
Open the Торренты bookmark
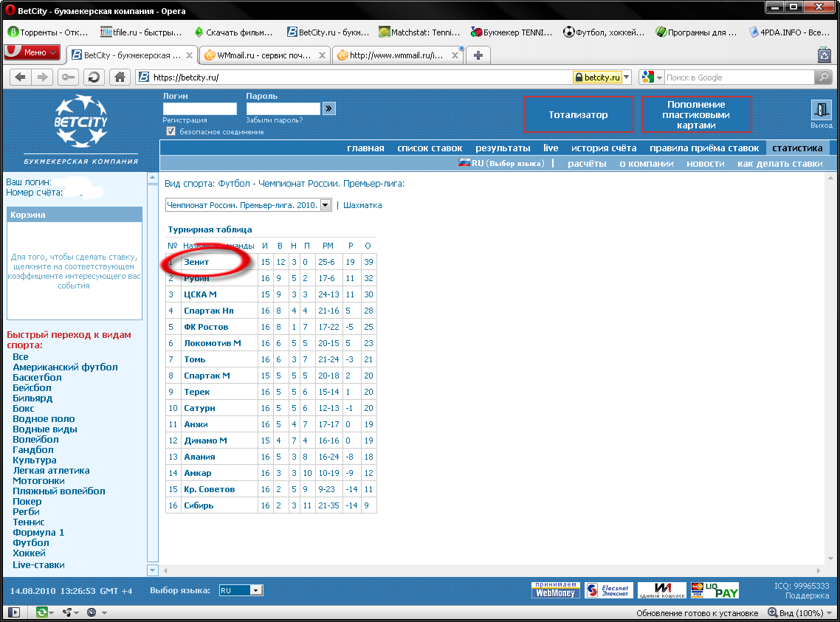(48, 32)
